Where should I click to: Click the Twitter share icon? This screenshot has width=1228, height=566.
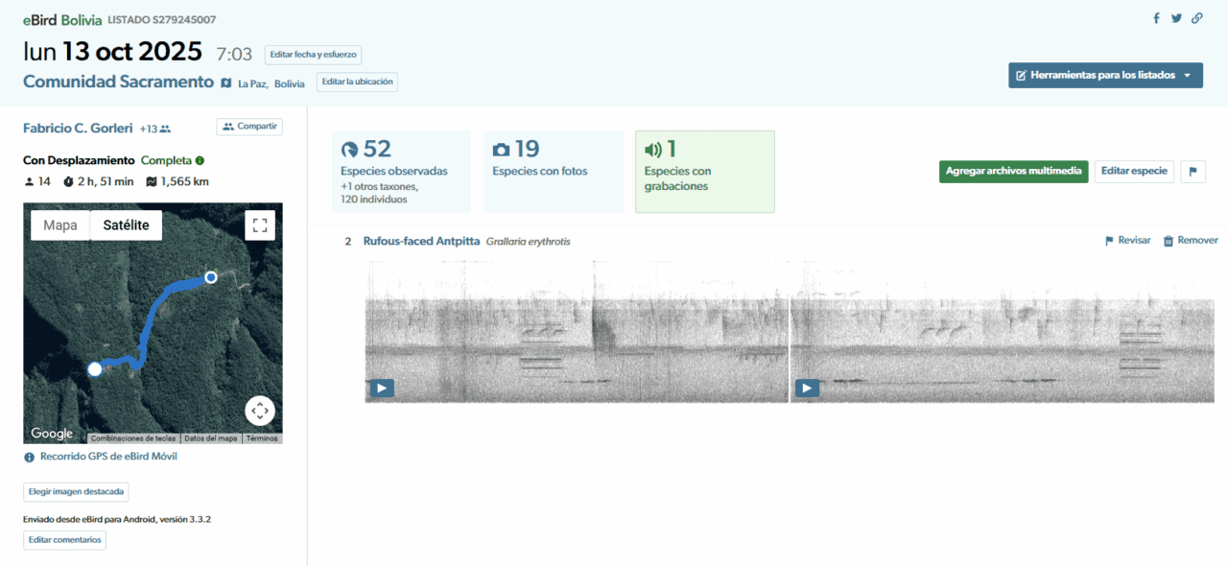click(x=1176, y=18)
